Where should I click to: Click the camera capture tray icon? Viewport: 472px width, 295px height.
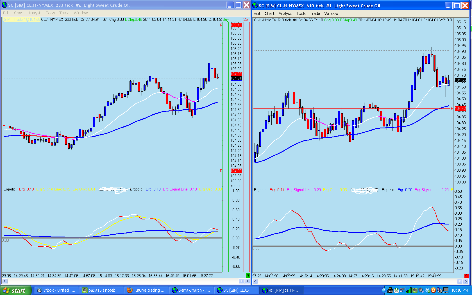[x=390, y=290]
